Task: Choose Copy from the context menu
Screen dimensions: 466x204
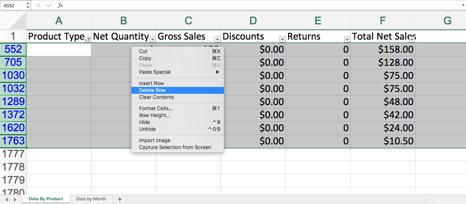Action: click(x=178, y=58)
